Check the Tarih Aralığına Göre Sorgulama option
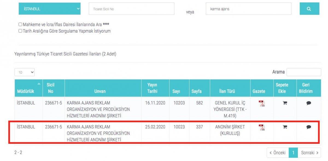 click(20, 31)
